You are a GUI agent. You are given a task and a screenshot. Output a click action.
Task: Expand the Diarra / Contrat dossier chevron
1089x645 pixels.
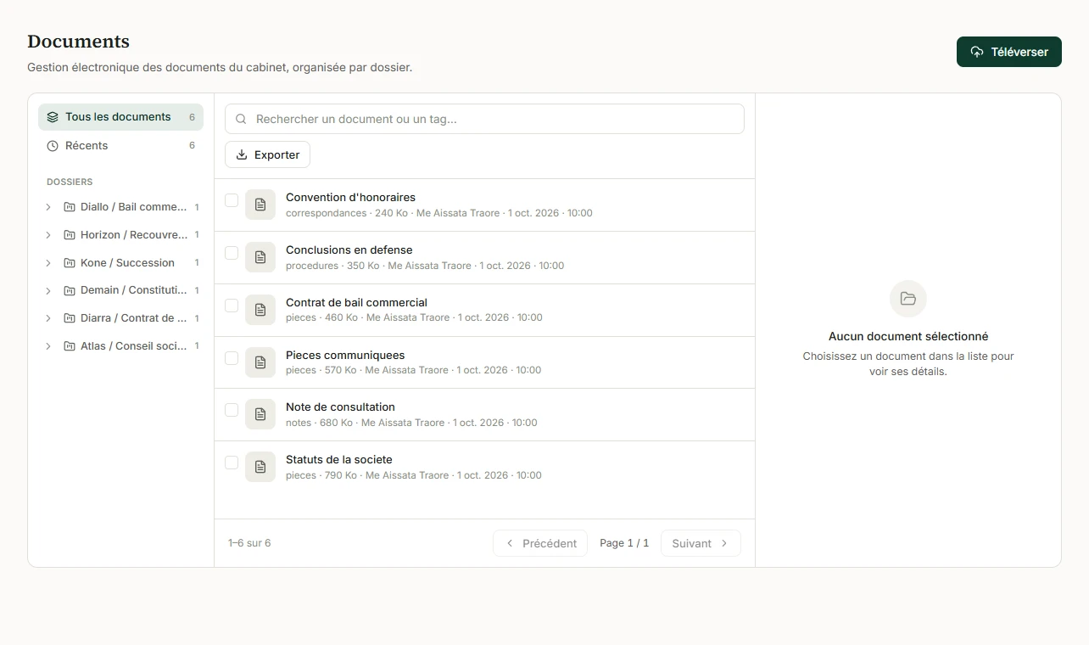point(48,318)
